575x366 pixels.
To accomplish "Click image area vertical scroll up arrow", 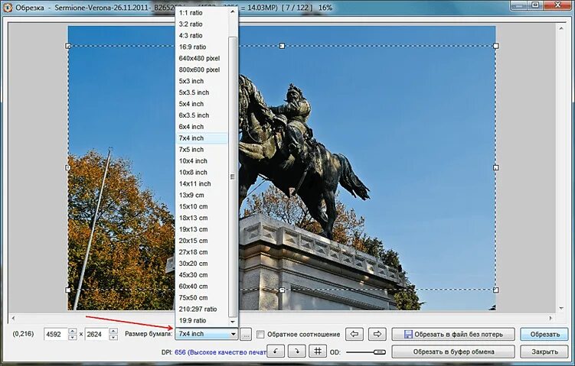I will [x=561, y=28].
